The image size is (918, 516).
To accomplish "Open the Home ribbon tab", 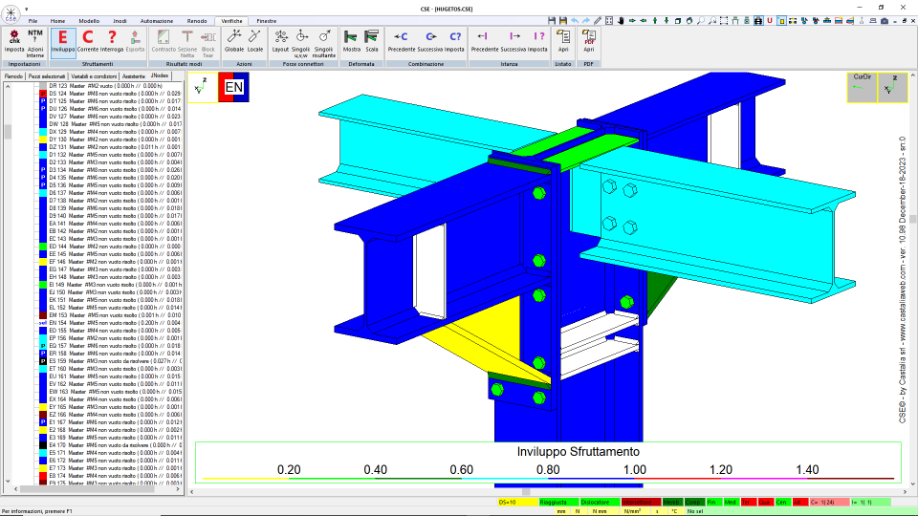I will pos(57,21).
